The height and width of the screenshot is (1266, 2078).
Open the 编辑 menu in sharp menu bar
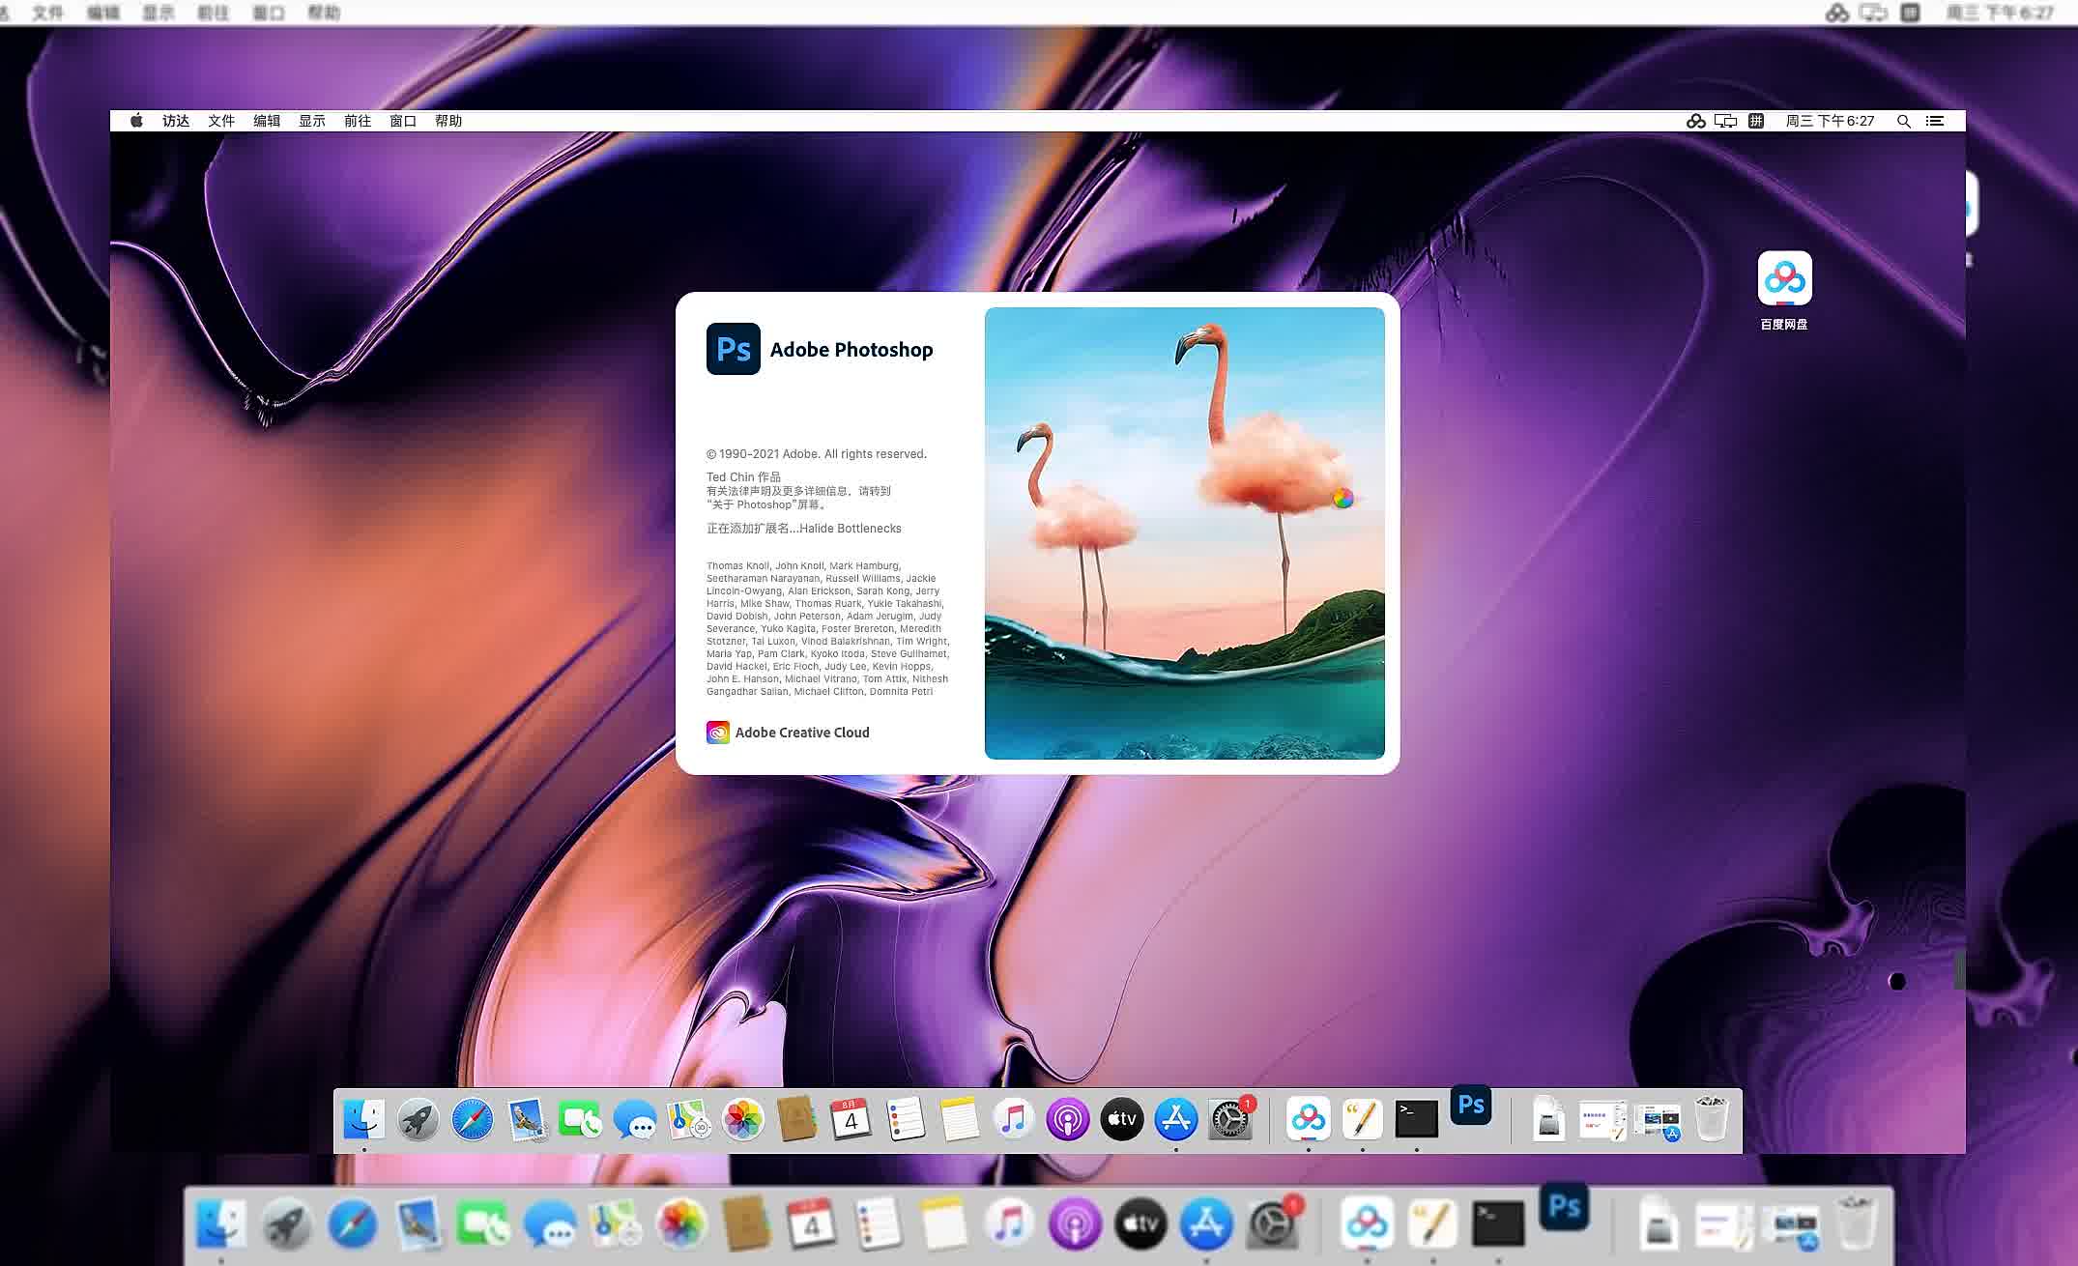[267, 121]
